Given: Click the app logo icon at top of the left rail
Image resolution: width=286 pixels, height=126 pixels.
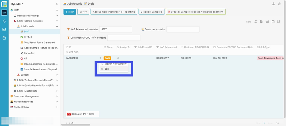Looking at the screenshot, I should point(4,4).
